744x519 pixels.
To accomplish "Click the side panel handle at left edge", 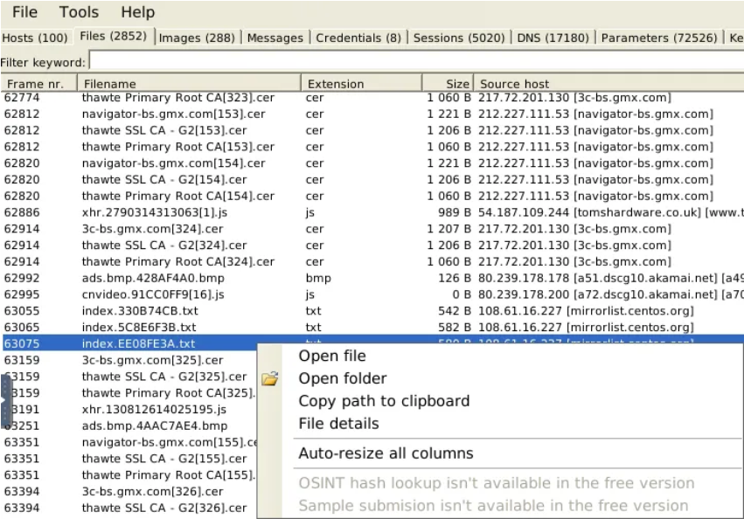I will (6, 401).
